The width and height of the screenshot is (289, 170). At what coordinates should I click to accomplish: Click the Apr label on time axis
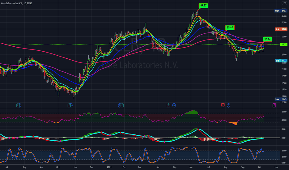(x=158, y=167)
